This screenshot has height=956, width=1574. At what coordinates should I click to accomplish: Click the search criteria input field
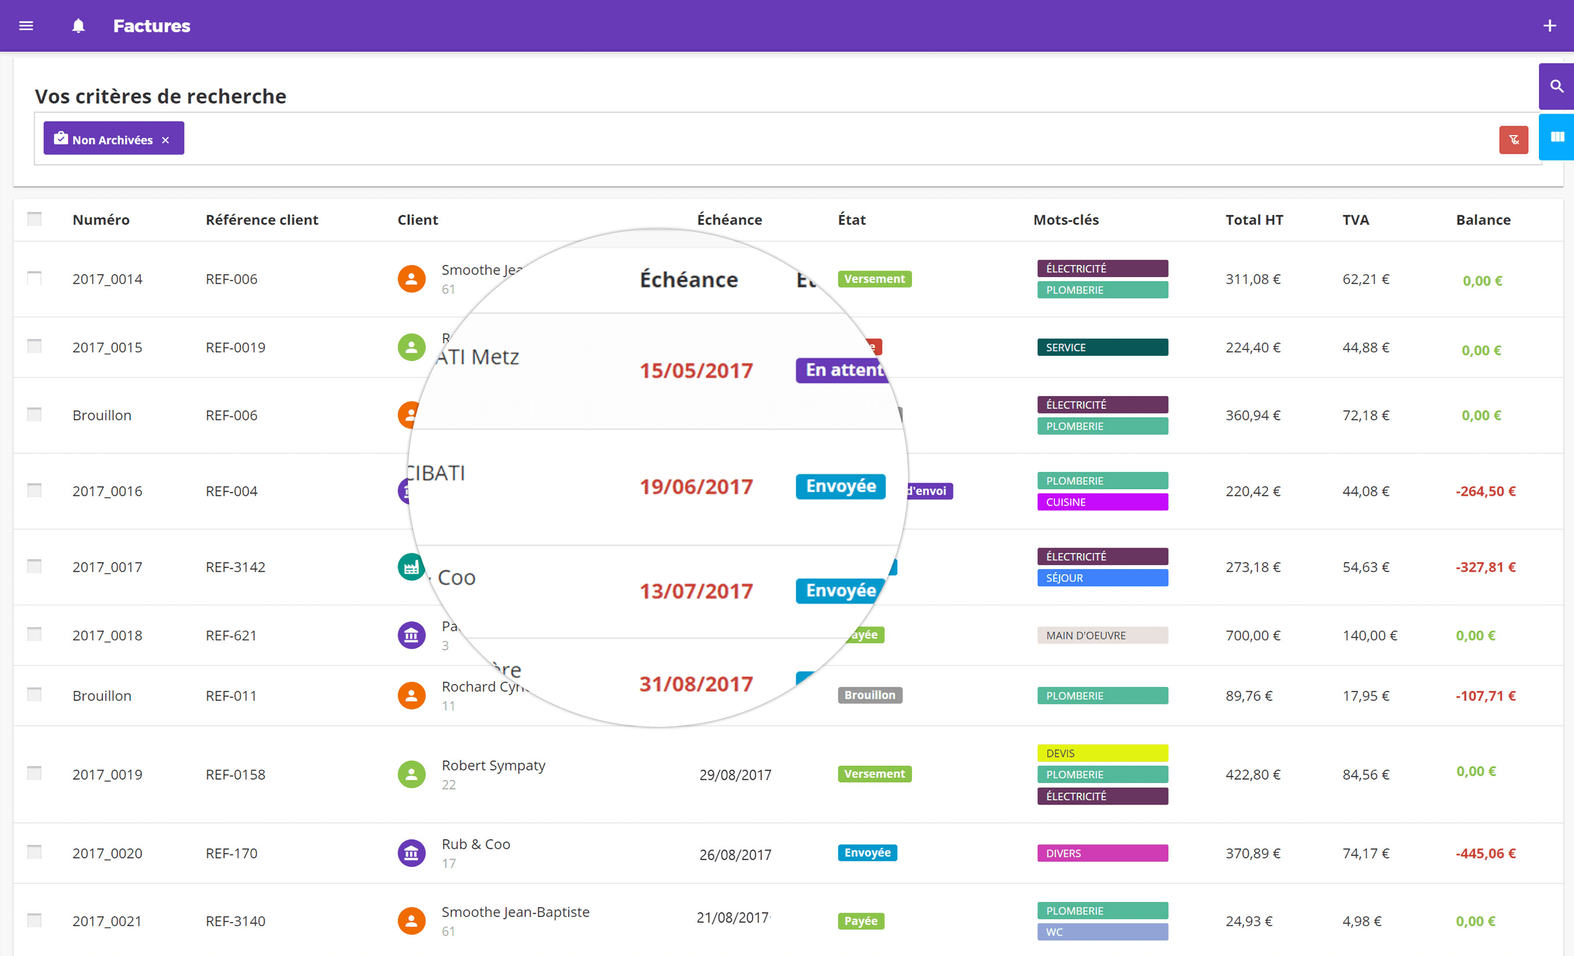tap(788, 139)
